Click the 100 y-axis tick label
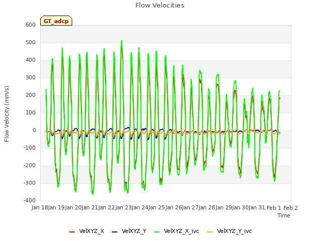321x241 pixels. tap(31, 112)
